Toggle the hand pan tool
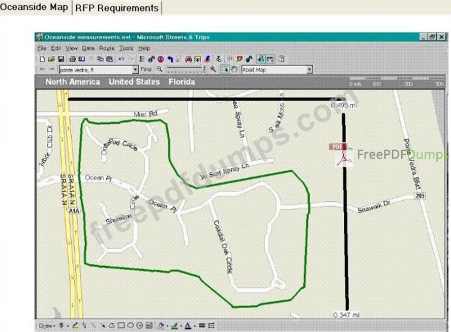This screenshot has height=332, width=451. point(234,69)
